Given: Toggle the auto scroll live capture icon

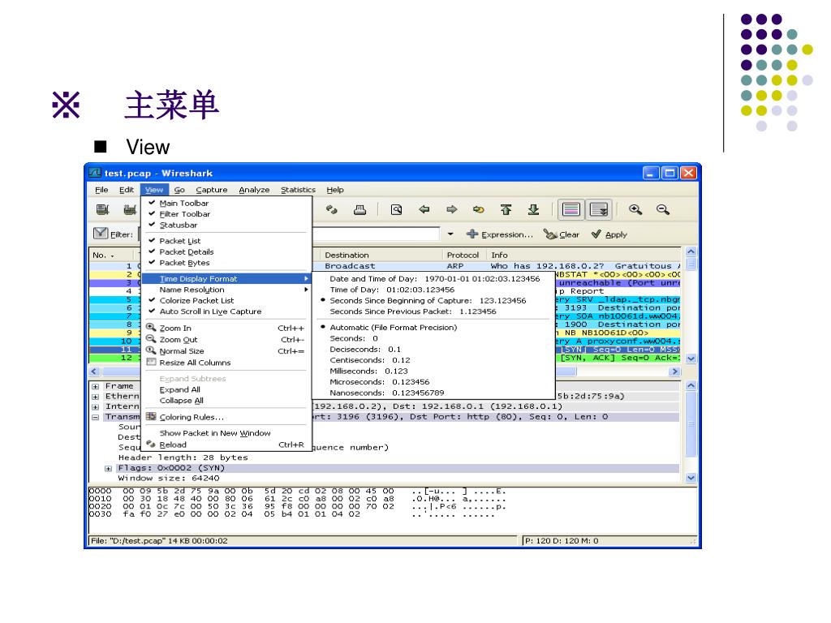Looking at the screenshot, I should tap(599, 210).
